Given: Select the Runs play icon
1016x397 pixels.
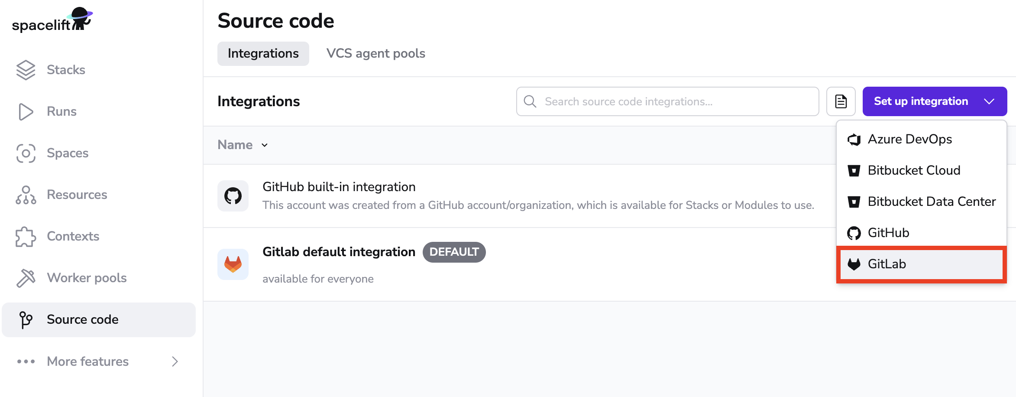Looking at the screenshot, I should click(26, 111).
